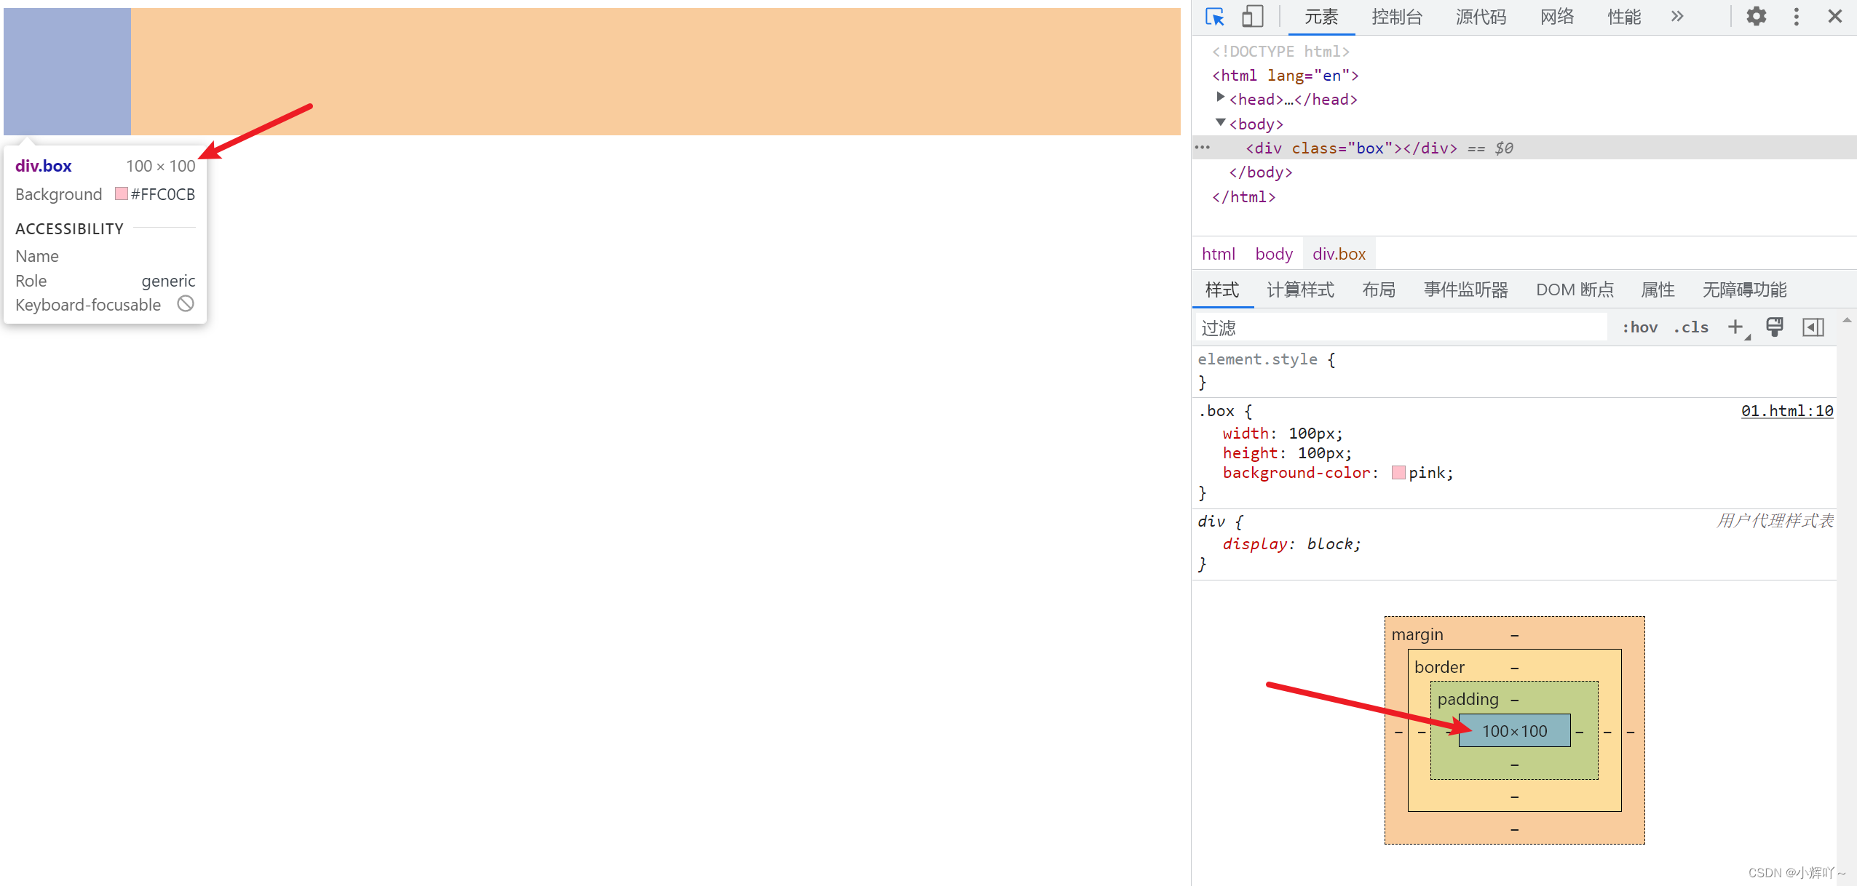Click the closing body tag row
Screen dimensions: 1857x886
[1260, 172]
